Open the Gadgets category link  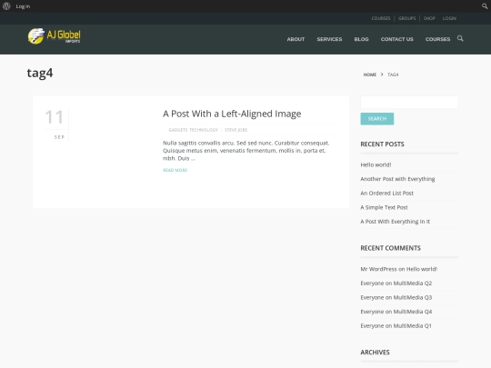(178, 130)
